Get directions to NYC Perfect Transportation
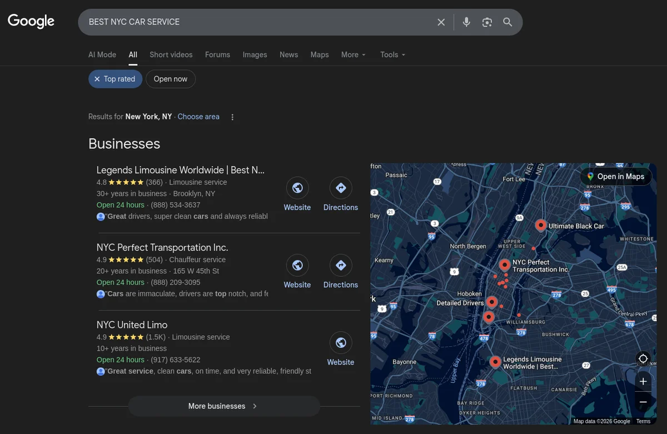This screenshot has height=434, width=667. tap(341, 266)
